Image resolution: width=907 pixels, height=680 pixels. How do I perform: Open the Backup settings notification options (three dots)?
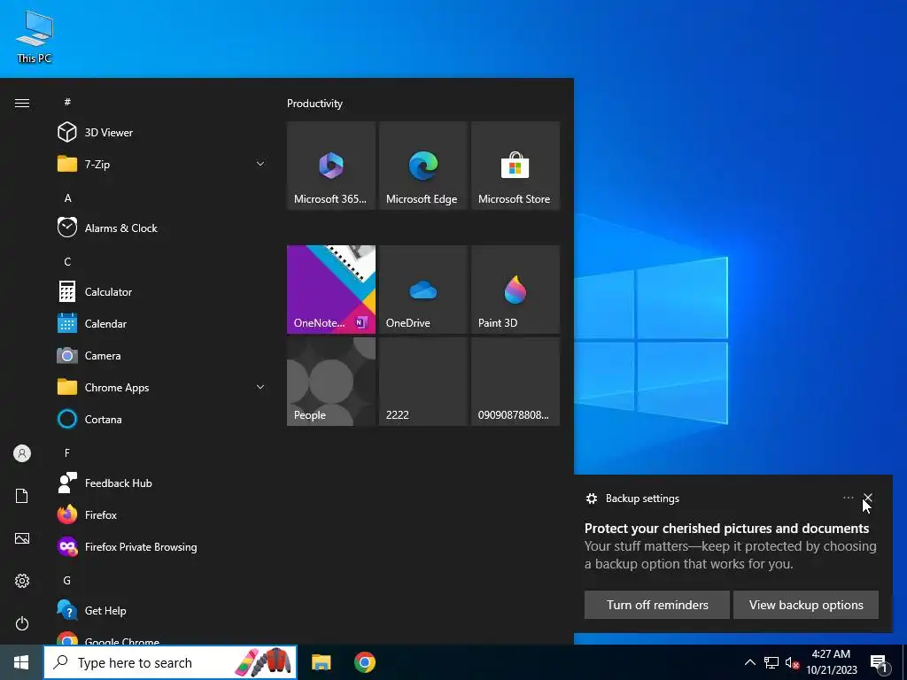[848, 498]
